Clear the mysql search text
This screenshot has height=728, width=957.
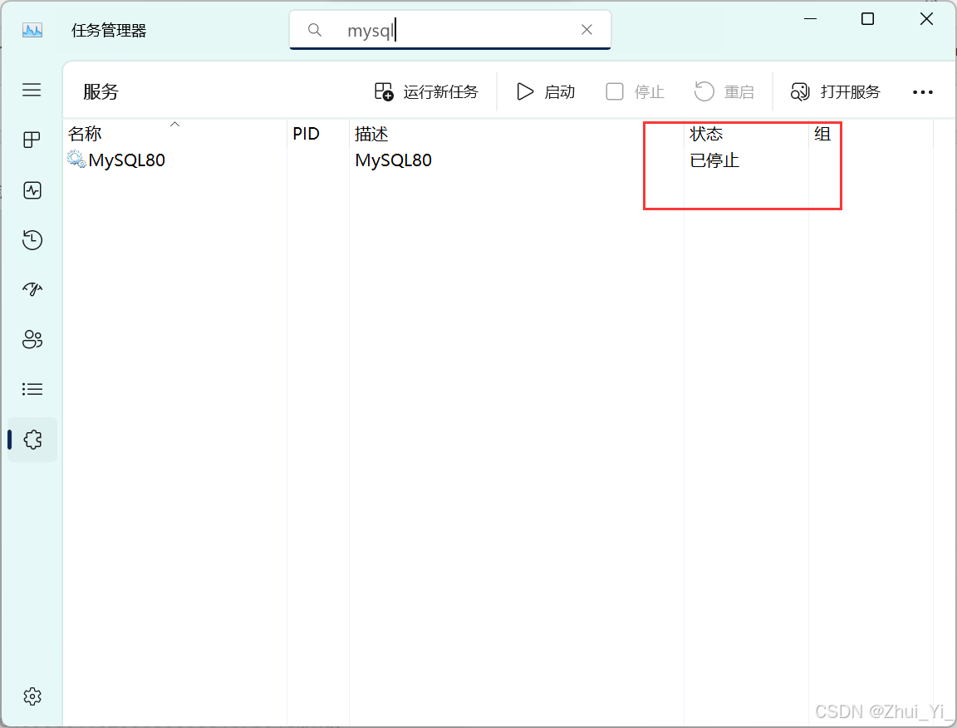point(586,29)
